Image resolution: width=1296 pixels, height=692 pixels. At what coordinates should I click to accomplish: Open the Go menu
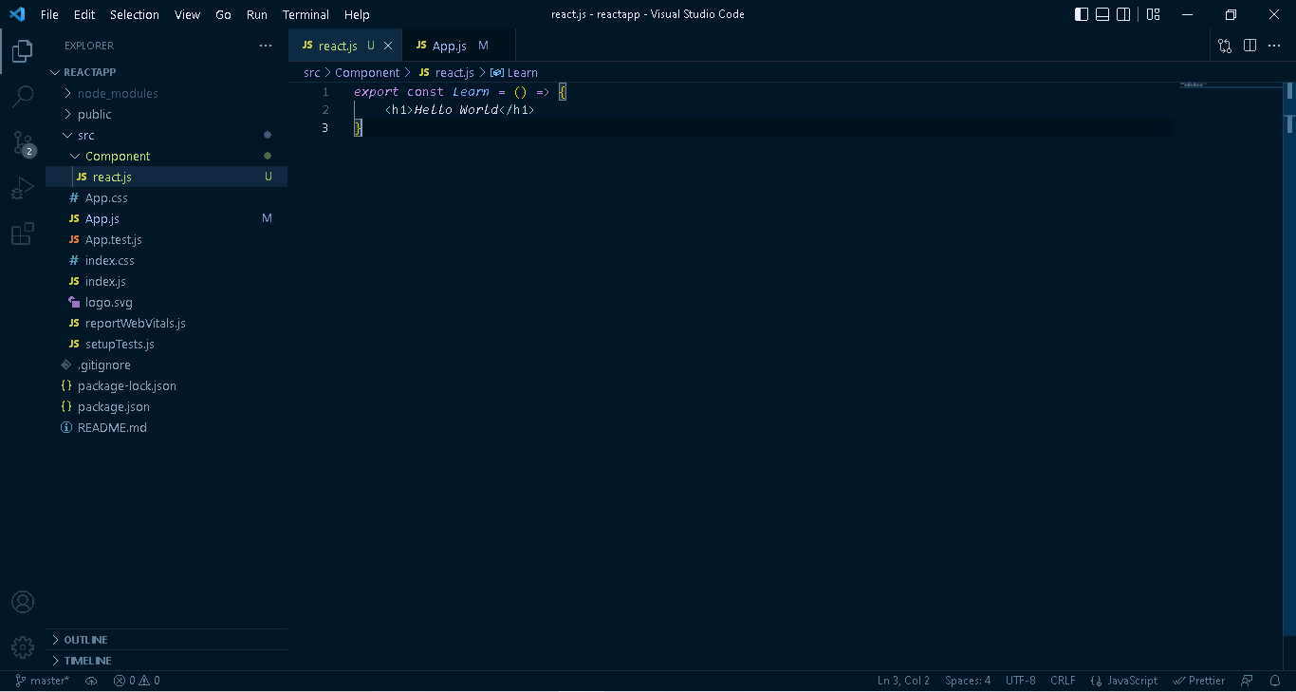[224, 14]
